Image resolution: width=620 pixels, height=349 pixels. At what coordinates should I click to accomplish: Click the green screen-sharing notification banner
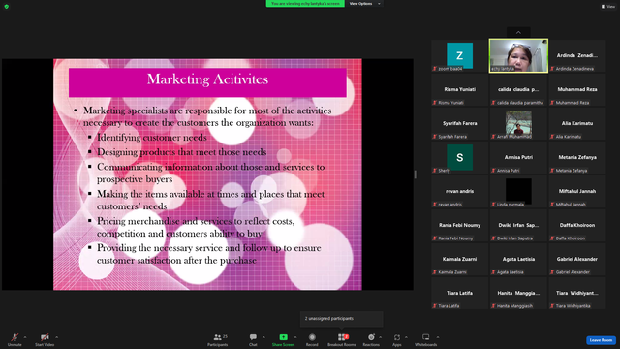pyautogui.click(x=305, y=4)
